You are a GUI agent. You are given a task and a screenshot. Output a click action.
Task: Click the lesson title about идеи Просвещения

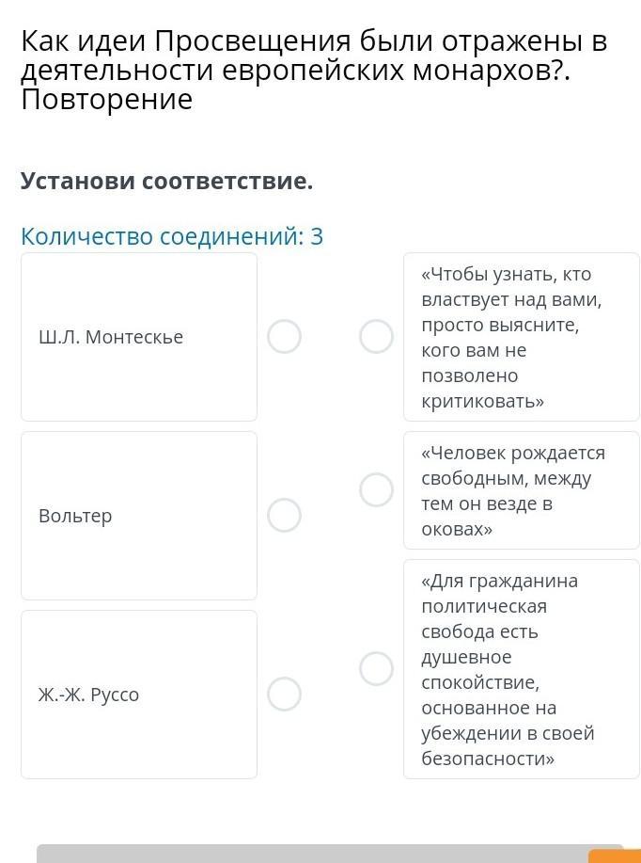pos(314,71)
